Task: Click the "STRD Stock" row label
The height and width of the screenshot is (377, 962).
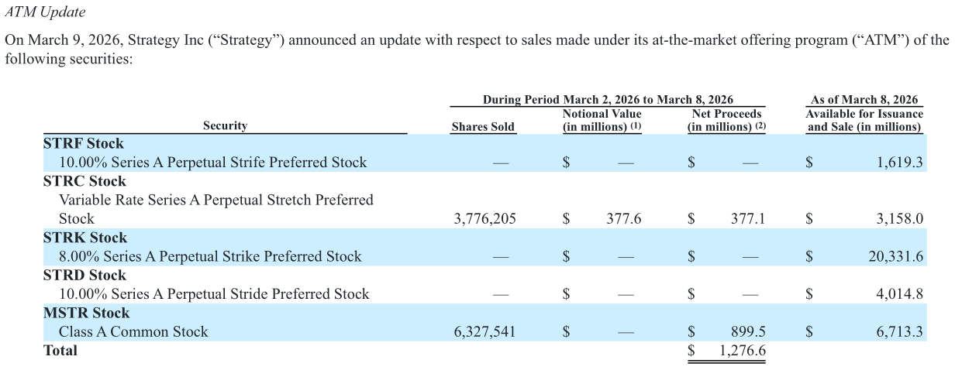Action: tap(85, 275)
